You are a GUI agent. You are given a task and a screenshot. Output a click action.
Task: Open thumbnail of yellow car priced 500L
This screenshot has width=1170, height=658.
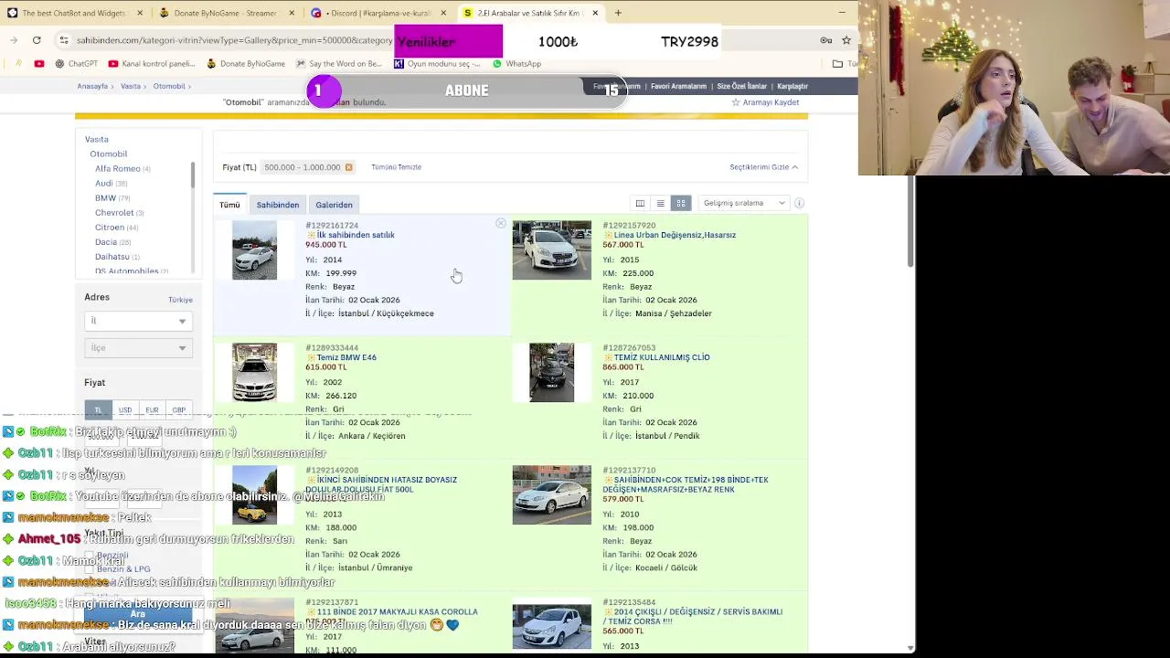tap(254, 494)
